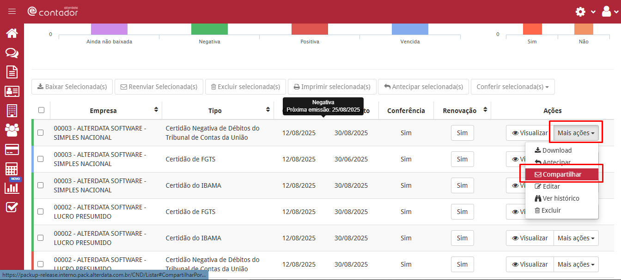Click Excluir selecionada(s) button
621x280 pixels.
(245, 87)
